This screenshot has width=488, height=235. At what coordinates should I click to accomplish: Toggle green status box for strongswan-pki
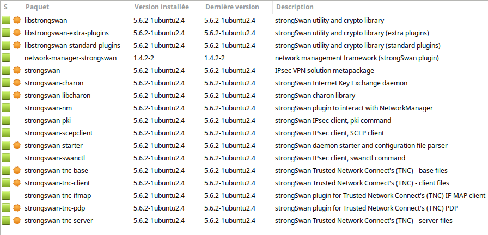click(x=6, y=121)
